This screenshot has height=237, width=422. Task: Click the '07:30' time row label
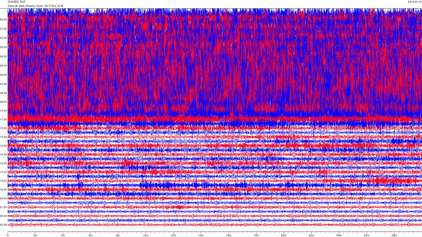4,84
